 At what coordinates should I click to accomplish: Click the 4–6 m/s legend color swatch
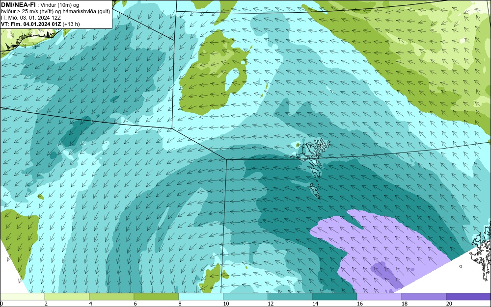111,297
